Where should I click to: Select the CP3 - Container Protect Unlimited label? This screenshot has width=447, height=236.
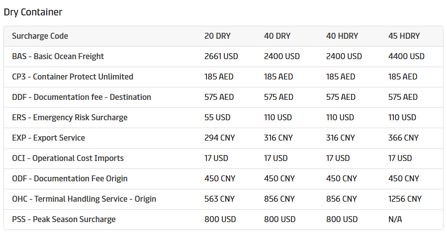pyautogui.click(x=73, y=77)
